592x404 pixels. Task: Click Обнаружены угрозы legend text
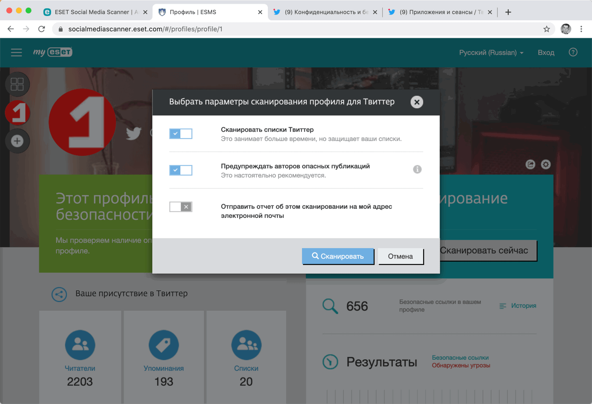[461, 366]
